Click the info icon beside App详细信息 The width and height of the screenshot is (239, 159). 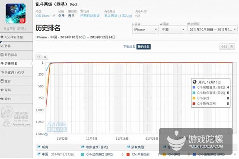[2, 37]
